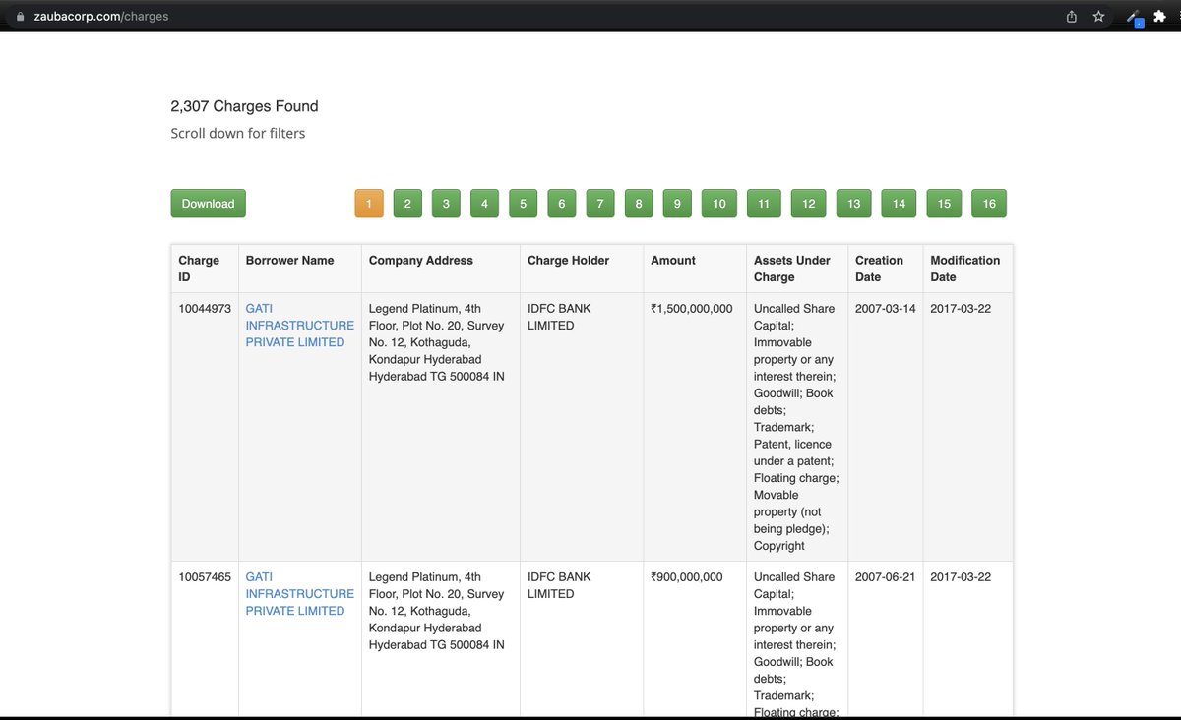
Task: Open GATI INFRASTRUCTURE link for charge 10057465
Action: [299, 593]
